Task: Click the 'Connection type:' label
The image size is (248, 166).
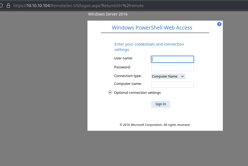Action: 128,76
